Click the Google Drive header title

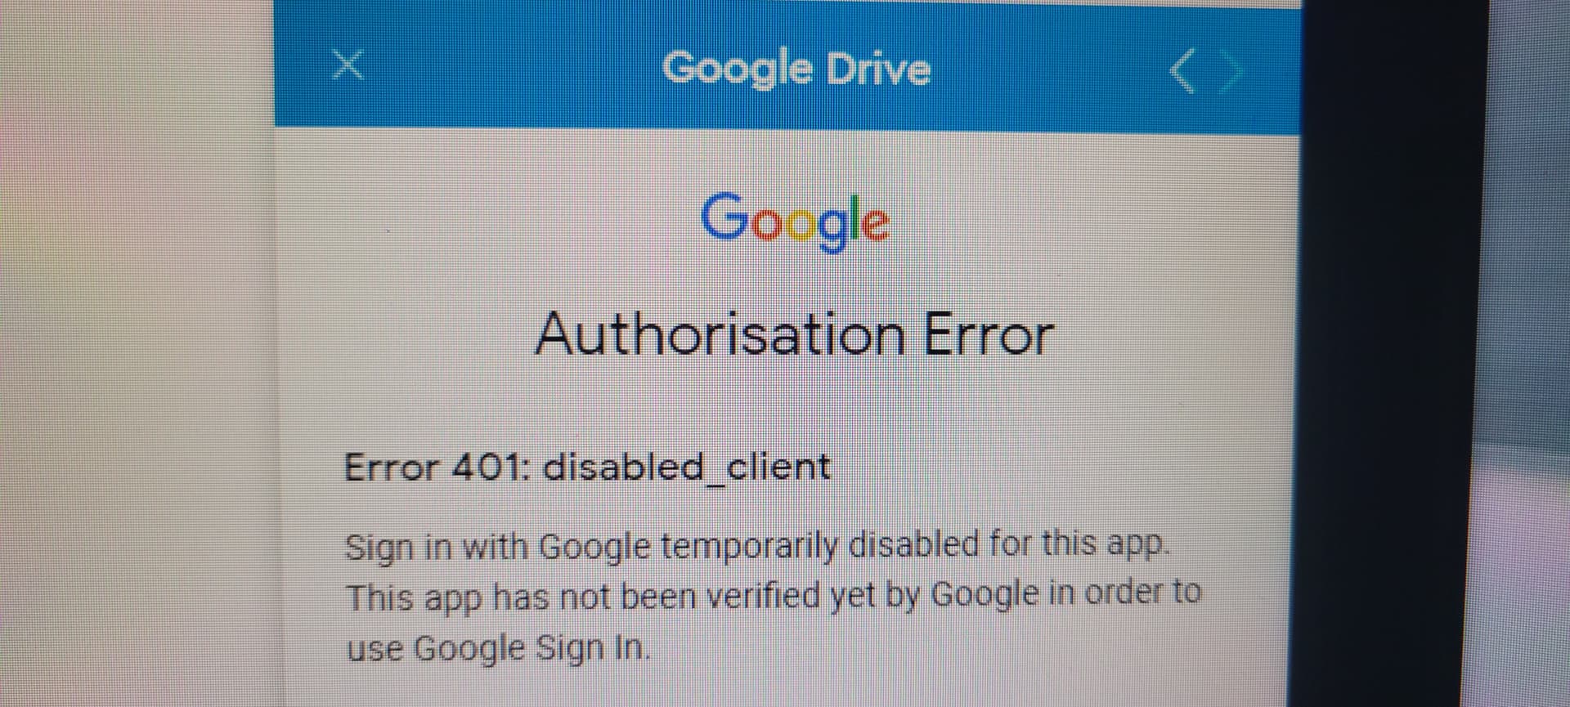[796, 68]
